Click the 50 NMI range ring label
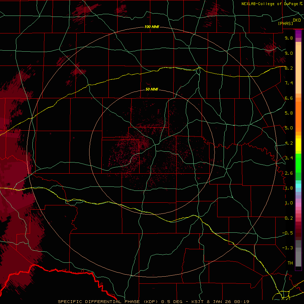 tap(152, 90)
